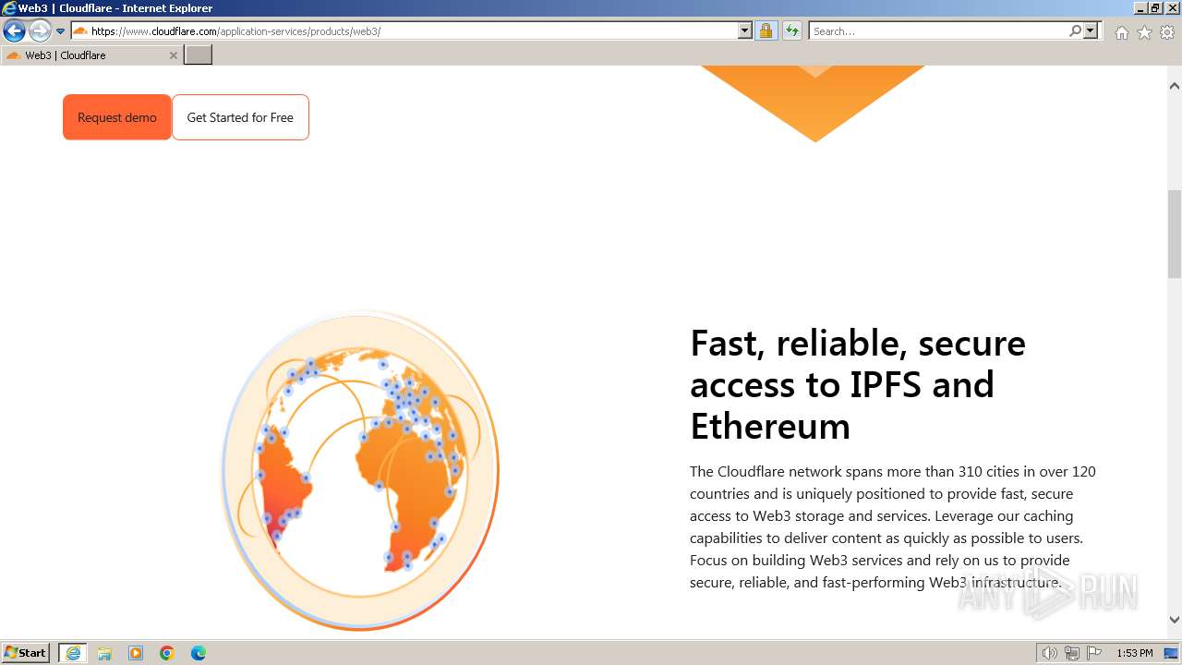Select the Web3 | Cloudflare tab
The width and height of the screenshot is (1182, 665).
tap(91, 55)
